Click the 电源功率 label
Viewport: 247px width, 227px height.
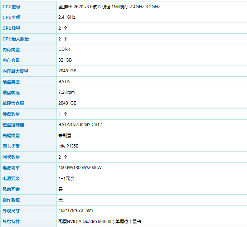(11, 168)
